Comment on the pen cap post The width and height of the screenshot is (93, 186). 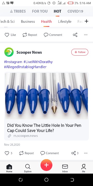[50, 153]
